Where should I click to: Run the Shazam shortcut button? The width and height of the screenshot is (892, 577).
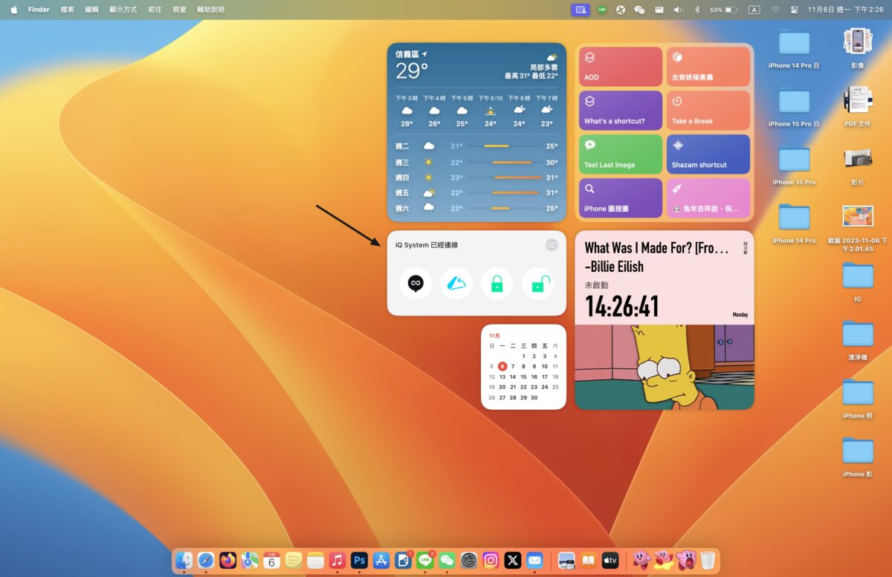click(708, 154)
